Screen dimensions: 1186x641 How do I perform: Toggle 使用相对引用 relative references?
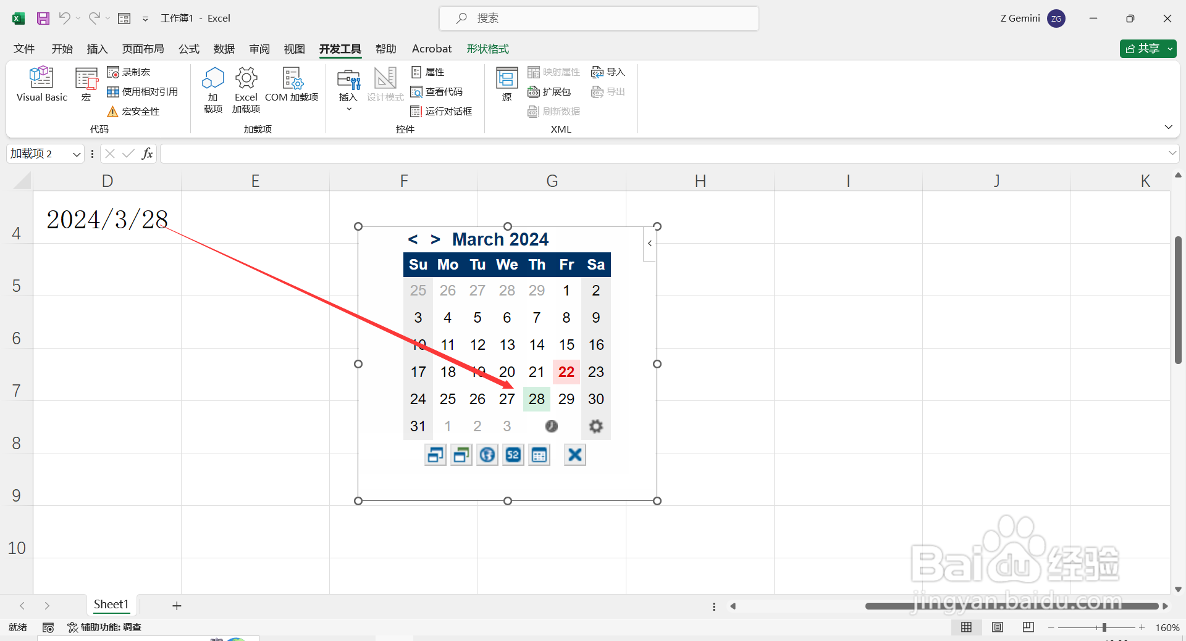pos(143,92)
